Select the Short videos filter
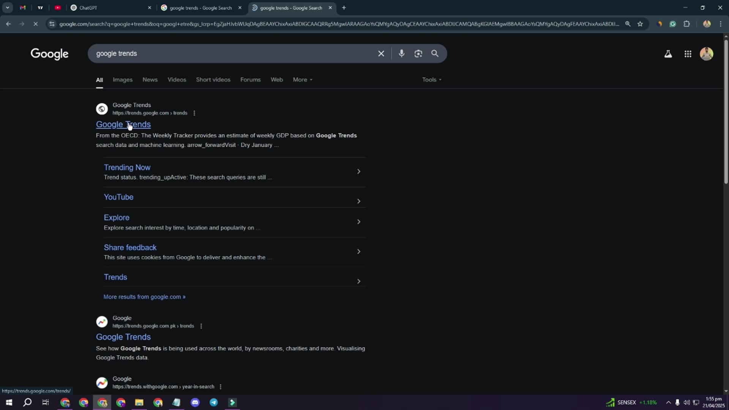The height and width of the screenshot is (410, 729). click(213, 80)
